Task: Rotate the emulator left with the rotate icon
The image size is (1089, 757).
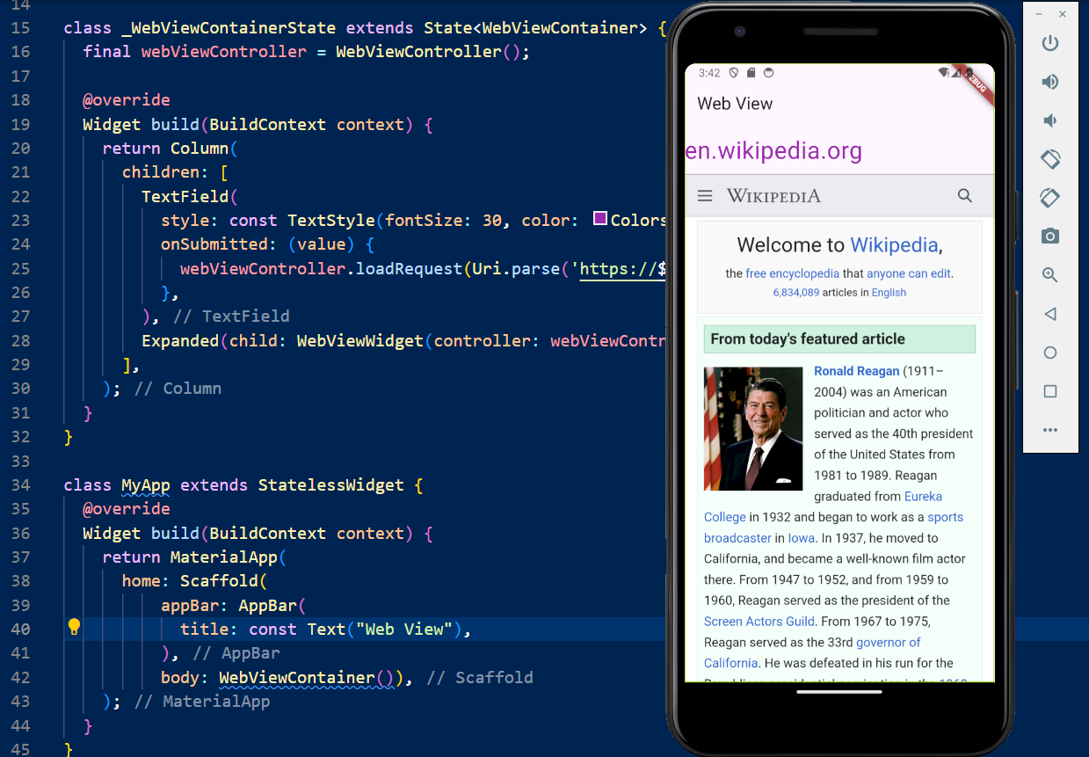Action: pyautogui.click(x=1049, y=159)
